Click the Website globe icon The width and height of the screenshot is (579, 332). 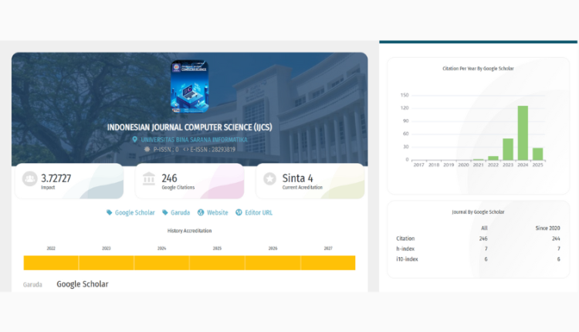tap(201, 212)
